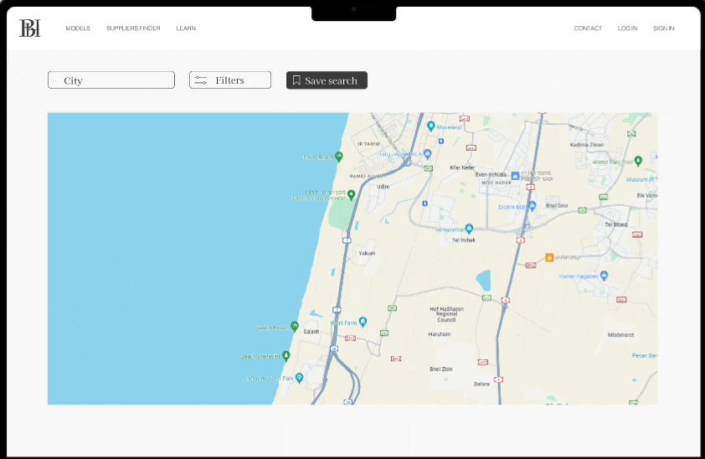Focus the City search field
This screenshot has height=459, width=705.
click(x=111, y=80)
